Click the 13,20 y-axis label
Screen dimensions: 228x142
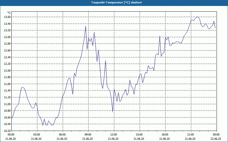click(x=7, y=30)
